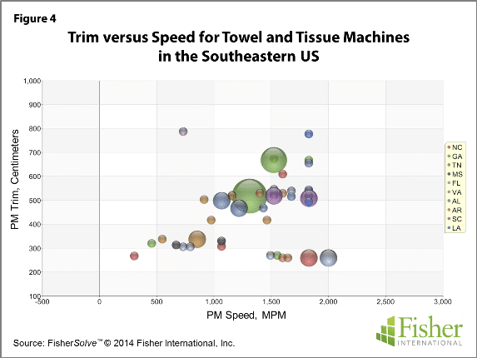Select the MS legend entry
The image size is (477, 358).
point(455,174)
